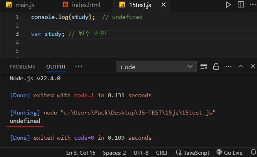Click the 'code=0' exit message line
This screenshot has width=257, height=157.
pyautogui.click(x=81, y=138)
